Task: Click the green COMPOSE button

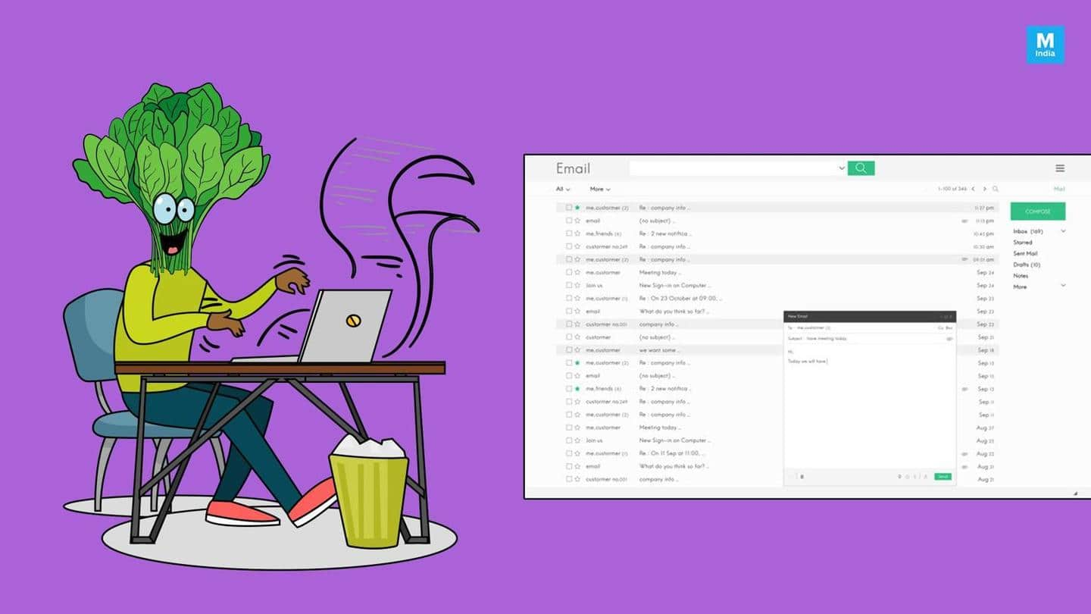Action: (1038, 211)
